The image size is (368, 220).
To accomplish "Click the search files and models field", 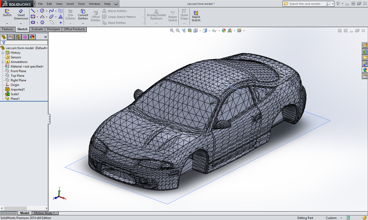I will (307, 4).
